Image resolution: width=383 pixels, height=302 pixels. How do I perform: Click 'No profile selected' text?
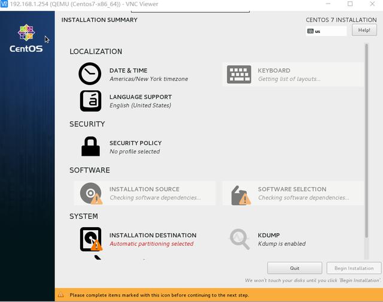pos(135,152)
